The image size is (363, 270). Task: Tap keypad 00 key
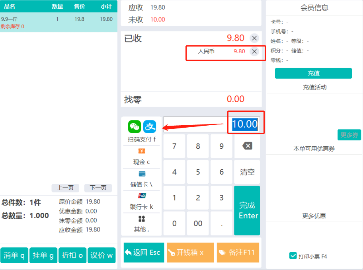[x=198, y=223]
